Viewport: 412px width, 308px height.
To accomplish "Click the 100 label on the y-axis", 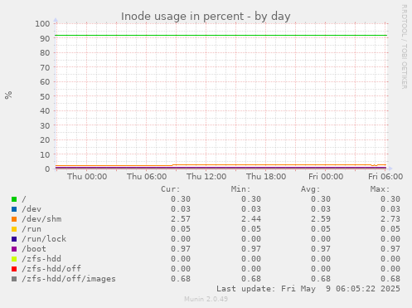I will [42, 24].
